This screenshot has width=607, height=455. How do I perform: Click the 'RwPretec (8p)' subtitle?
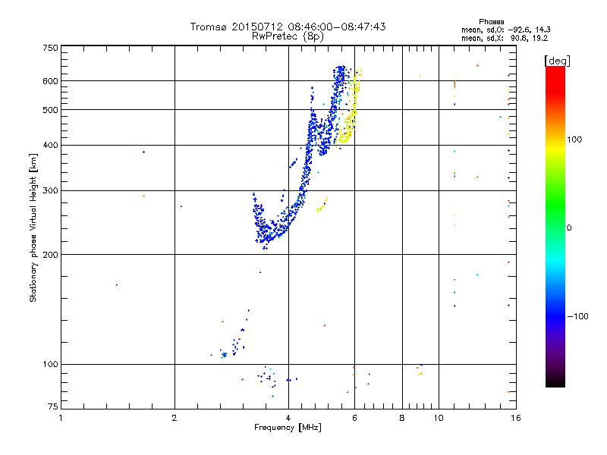[x=288, y=36]
